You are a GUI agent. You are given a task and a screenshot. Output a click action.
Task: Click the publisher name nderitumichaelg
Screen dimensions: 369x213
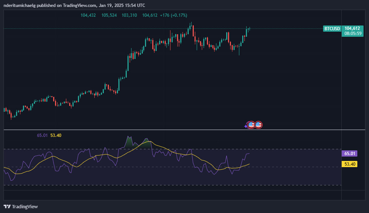pos(22,6)
